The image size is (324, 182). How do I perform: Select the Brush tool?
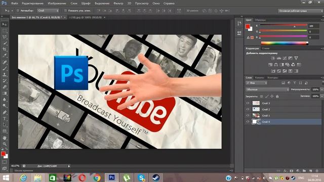pos(5,68)
